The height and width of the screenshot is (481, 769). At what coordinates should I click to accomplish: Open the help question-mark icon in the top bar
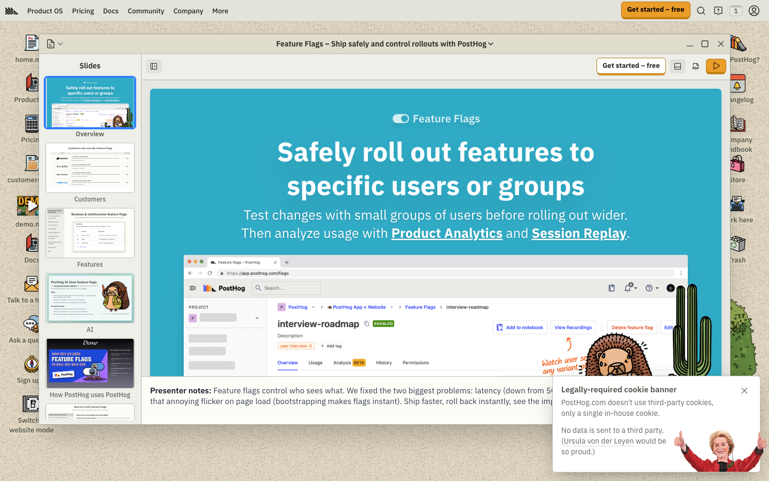(718, 11)
